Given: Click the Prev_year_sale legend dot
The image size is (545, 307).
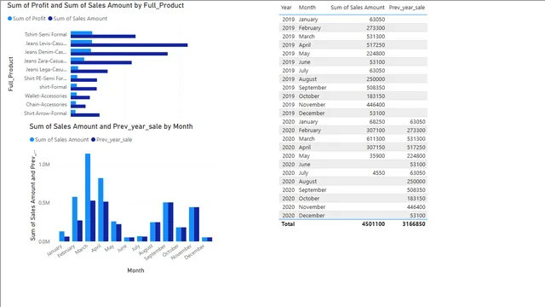Looking at the screenshot, I should 93,140.
